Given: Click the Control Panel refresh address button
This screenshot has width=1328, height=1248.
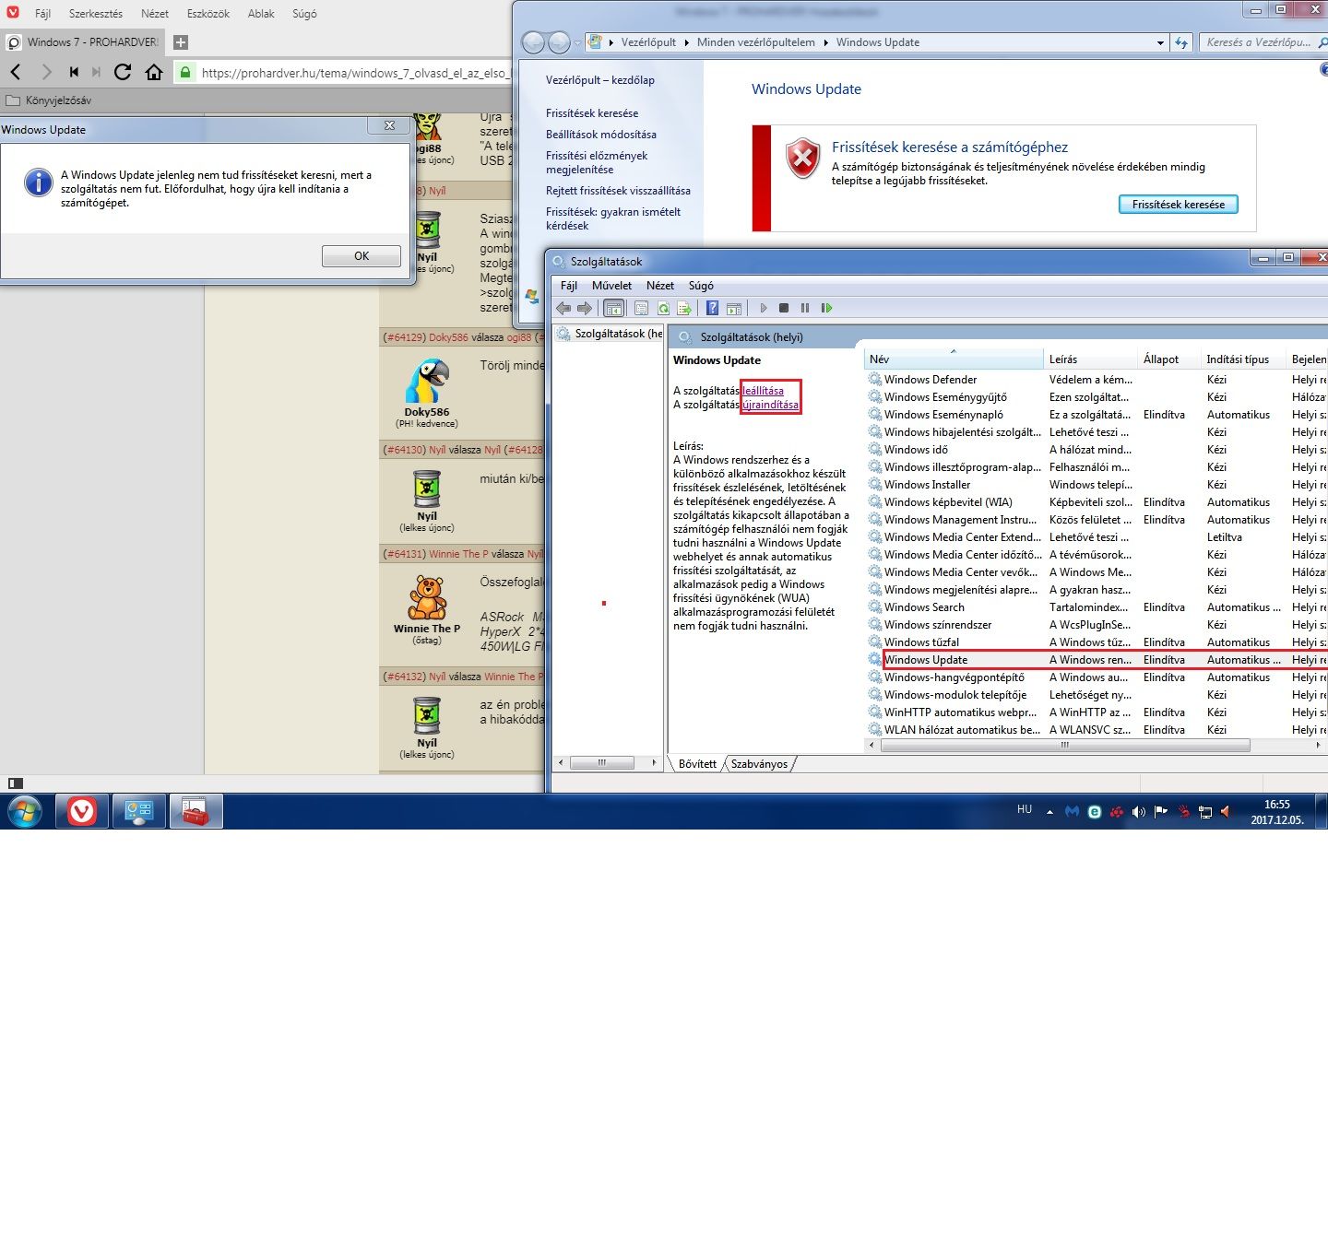Looking at the screenshot, I should 1181,42.
